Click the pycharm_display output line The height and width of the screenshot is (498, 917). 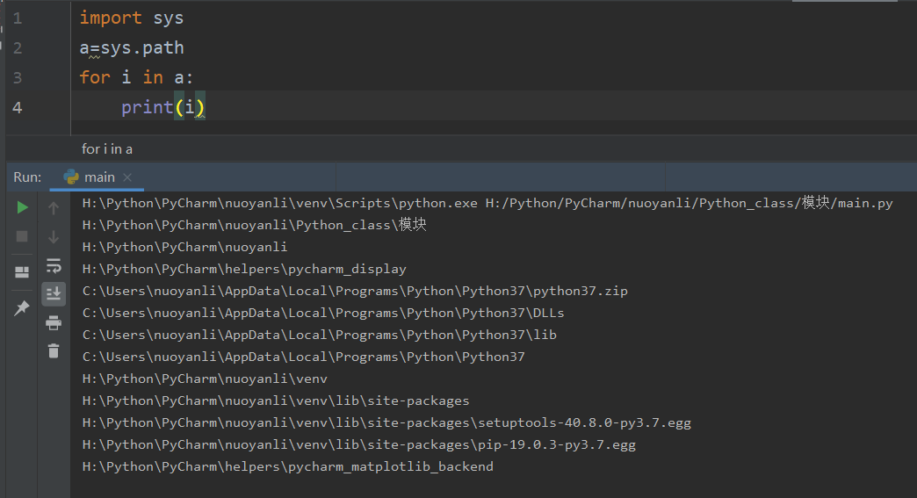(x=244, y=269)
